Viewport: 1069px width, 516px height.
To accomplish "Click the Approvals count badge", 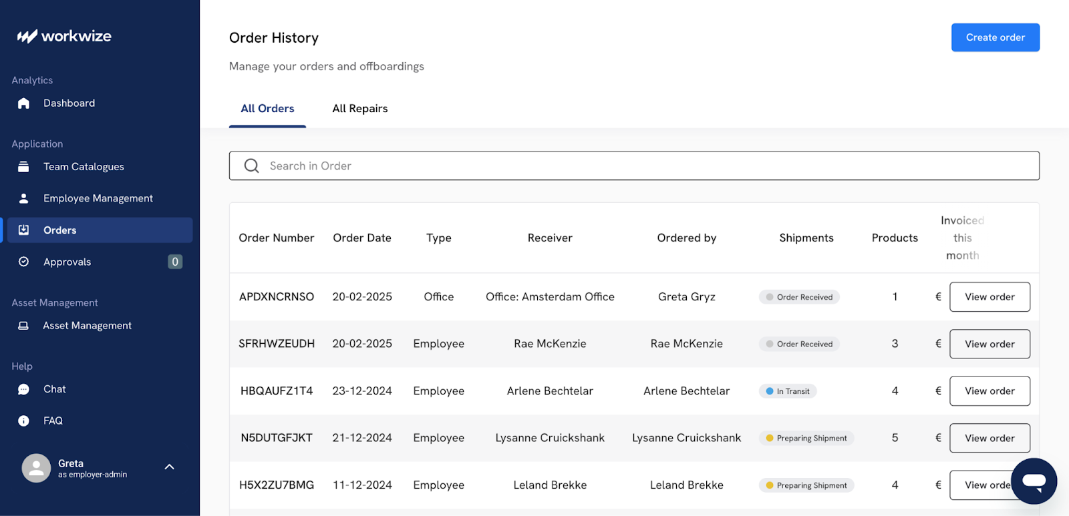I will click(x=175, y=262).
